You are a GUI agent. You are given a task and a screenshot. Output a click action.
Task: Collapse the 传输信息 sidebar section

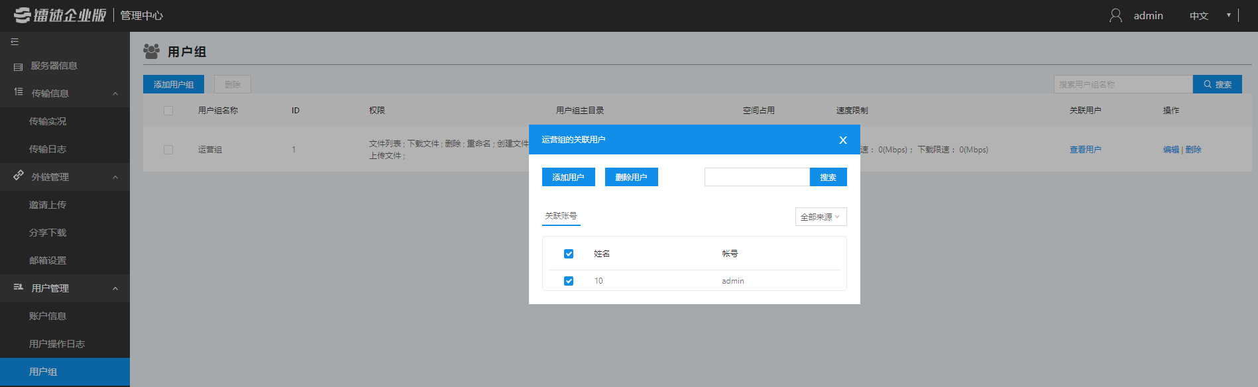[x=115, y=93]
